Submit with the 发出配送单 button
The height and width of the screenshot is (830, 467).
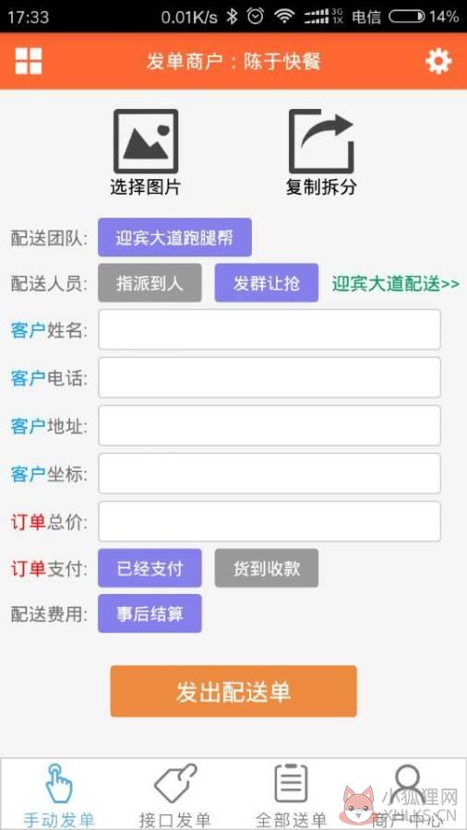(233, 692)
